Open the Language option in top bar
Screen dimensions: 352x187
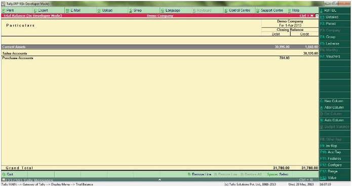(x=171, y=10)
